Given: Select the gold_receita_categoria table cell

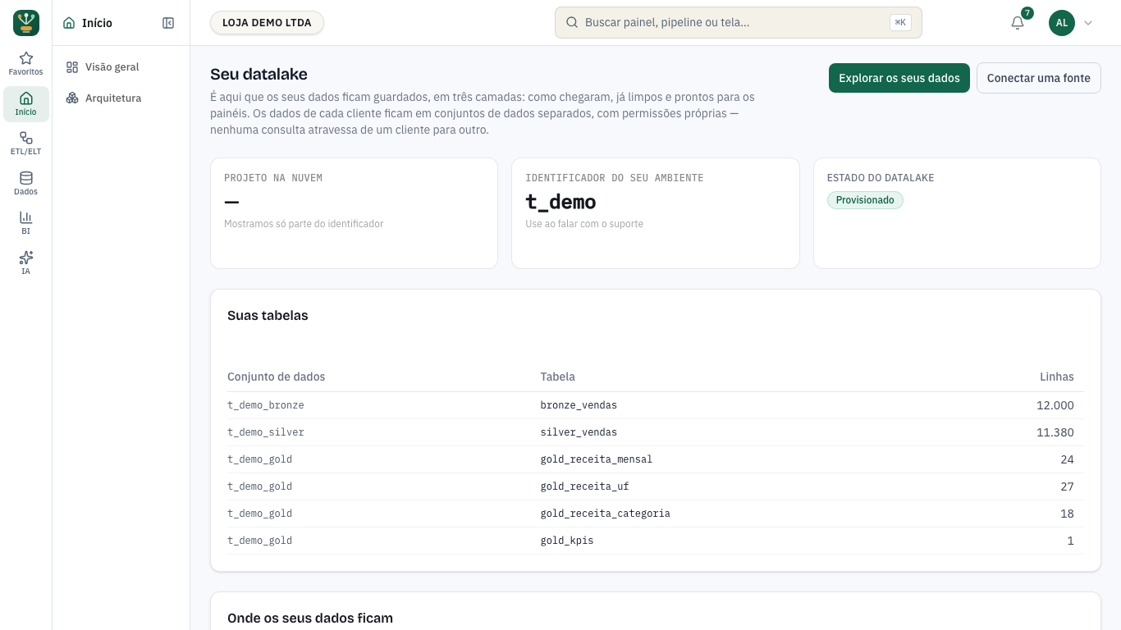Looking at the screenshot, I should (606, 514).
